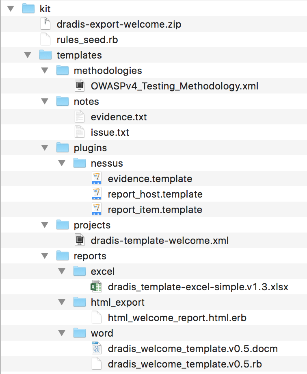Click the methodologies folder icon

coord(63,71)
